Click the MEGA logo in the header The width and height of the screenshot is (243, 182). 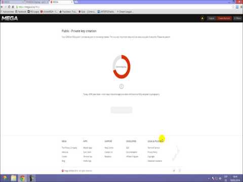click(10, 18)
